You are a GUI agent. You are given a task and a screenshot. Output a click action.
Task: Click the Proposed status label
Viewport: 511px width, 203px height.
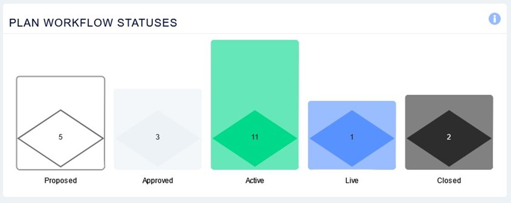61,180
